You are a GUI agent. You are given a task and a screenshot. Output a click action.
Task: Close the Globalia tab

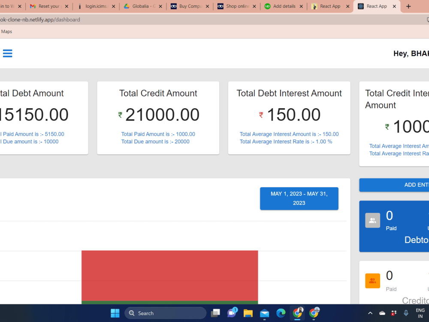pyautogui.click(x=160, y=6)
